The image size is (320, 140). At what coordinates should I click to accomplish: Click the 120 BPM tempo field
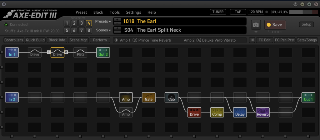click(x=256, y=12)
